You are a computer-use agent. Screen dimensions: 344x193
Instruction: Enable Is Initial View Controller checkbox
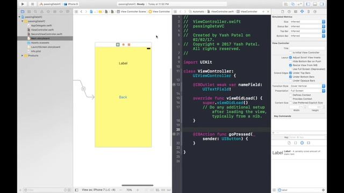[290, 53]
